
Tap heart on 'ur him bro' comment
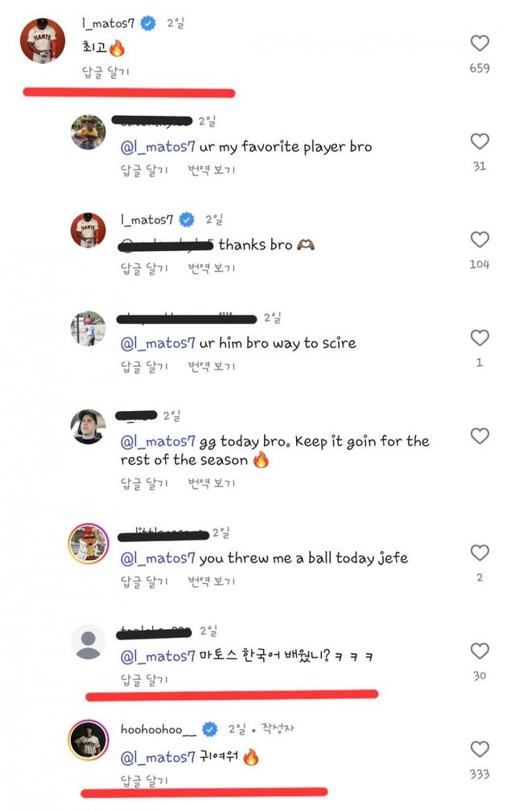(x=480, y=338)
